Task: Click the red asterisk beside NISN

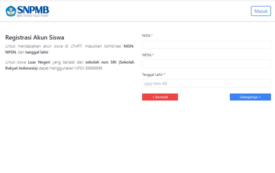Action: 152,35
